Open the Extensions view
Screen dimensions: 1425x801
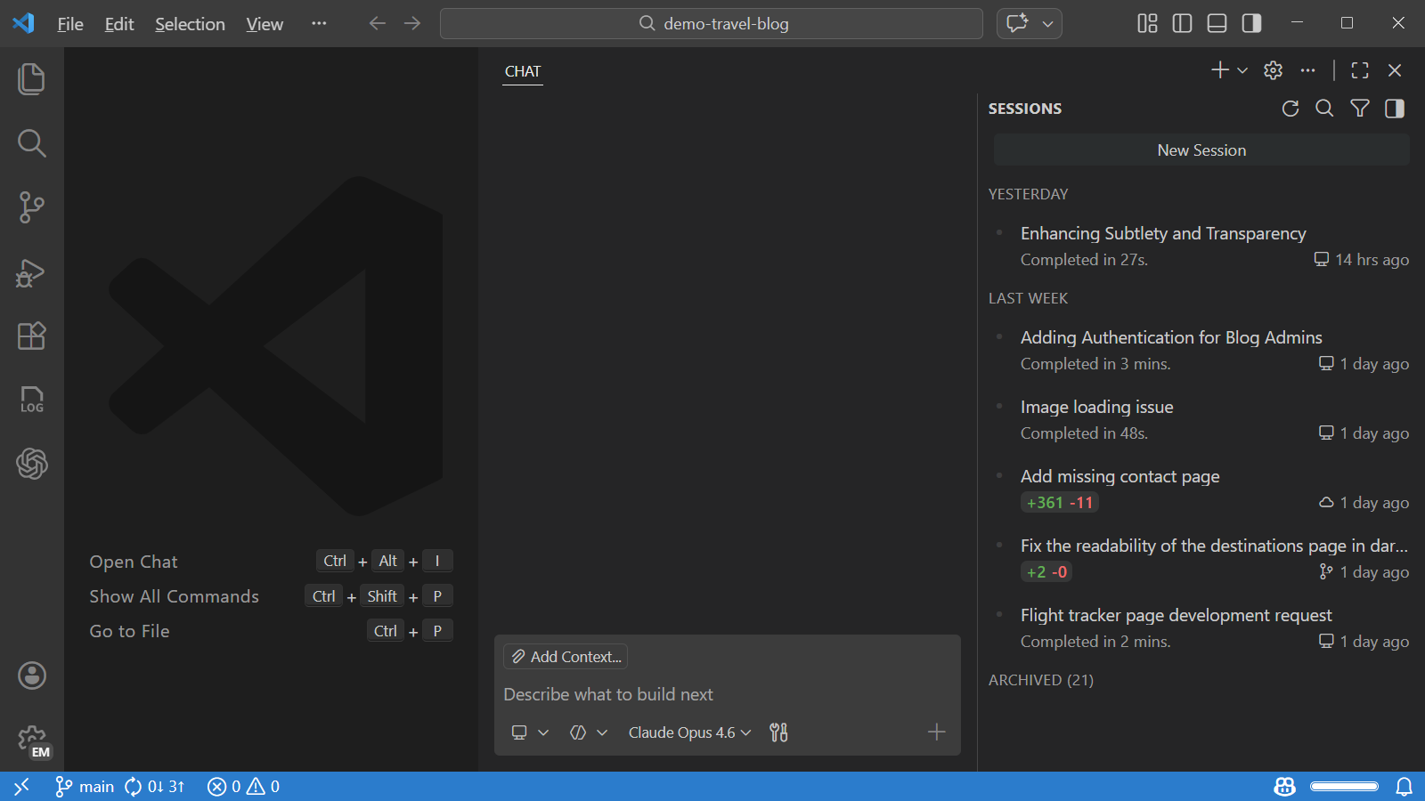pyautogui.click(x=31, y=336)
